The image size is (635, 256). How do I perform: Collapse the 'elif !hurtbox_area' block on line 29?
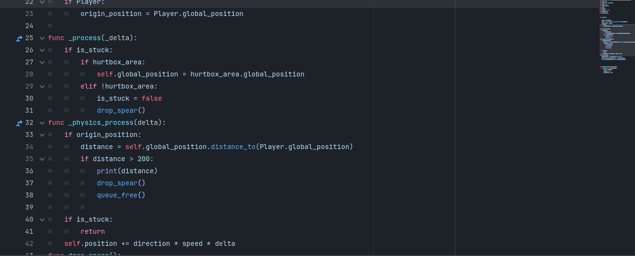click(x=42, y=87)
